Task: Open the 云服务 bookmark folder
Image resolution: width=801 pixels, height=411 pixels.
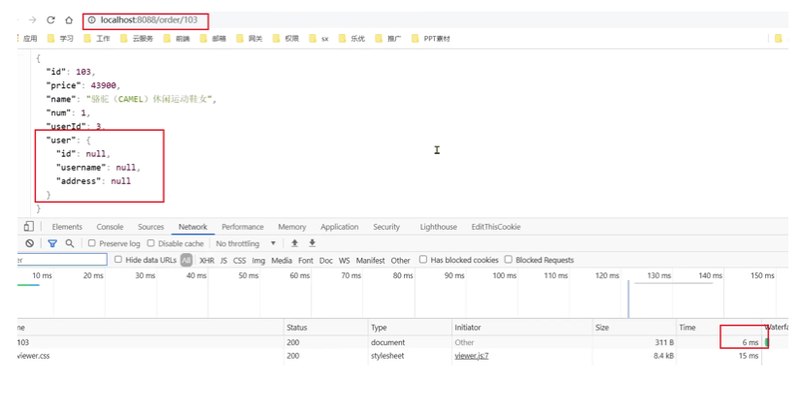Action: coord(136,38)
